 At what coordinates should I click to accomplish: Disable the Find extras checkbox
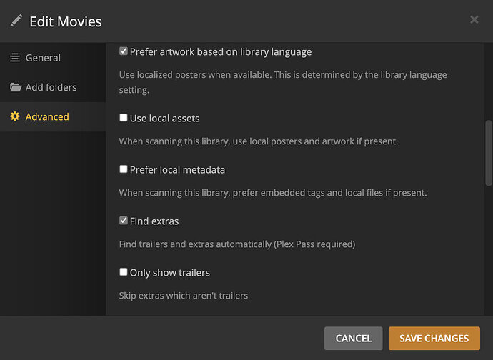pyautogui.click(x=124, y=221)
